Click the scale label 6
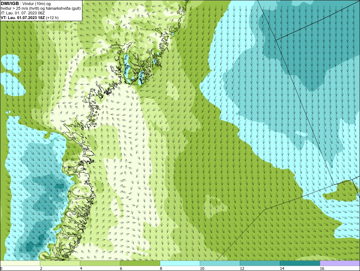This screenshot has height=271, width=360. 121,268
